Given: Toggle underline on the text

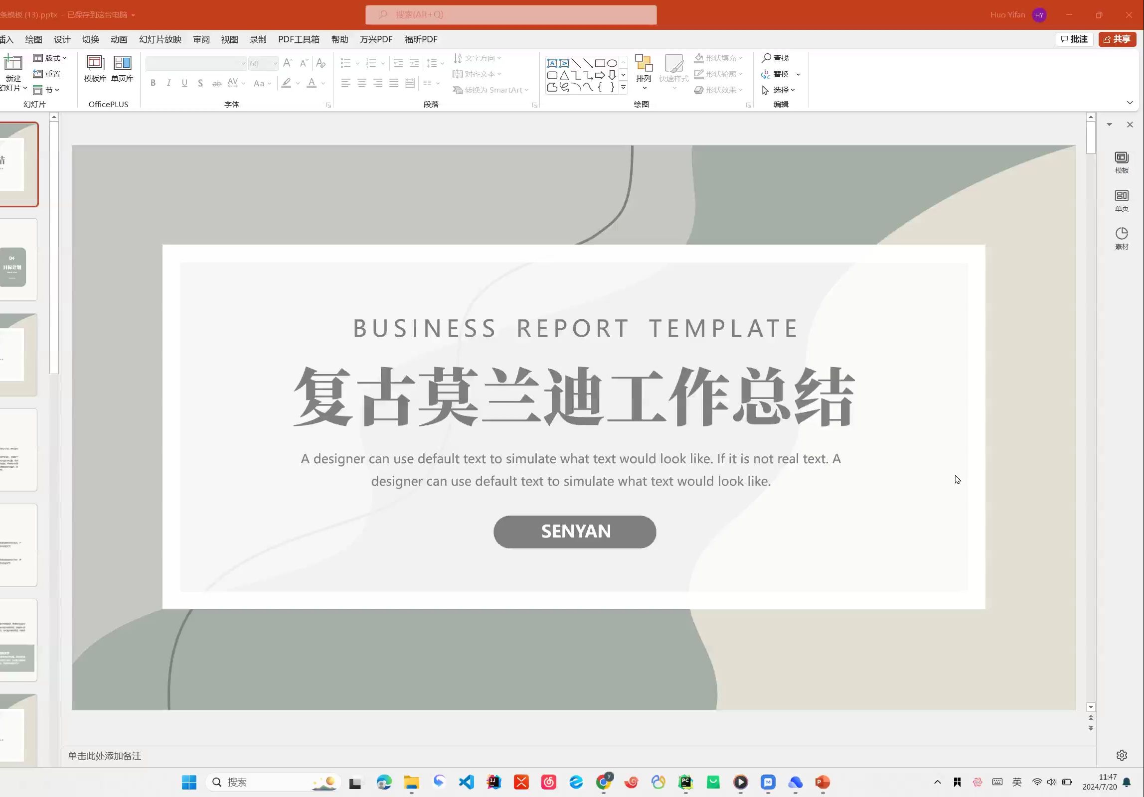Looking at the screenshot, I should (184, 83).
